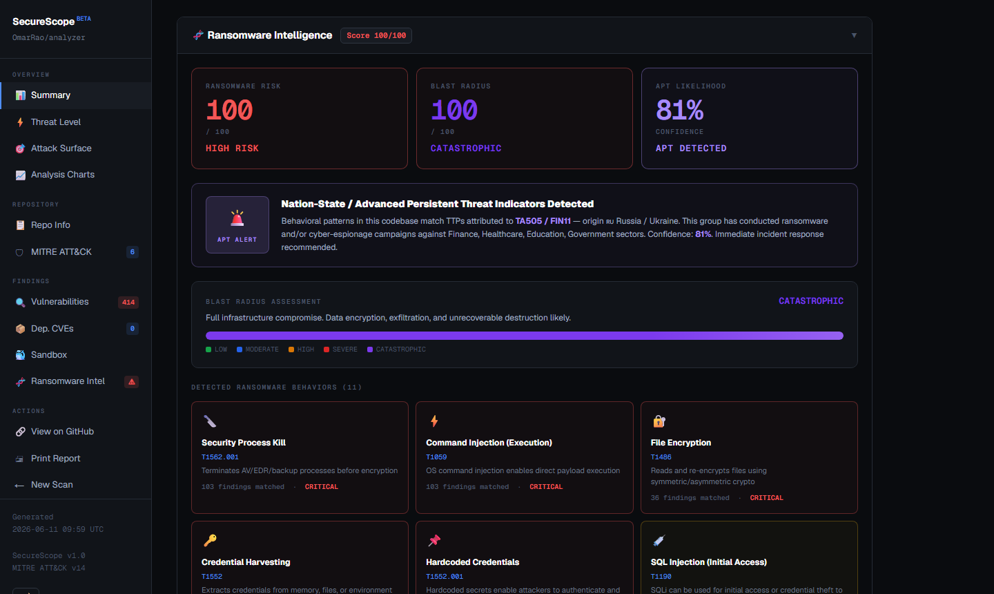Click the Ransomware Intel red warning badge
Image resolution: width=994 pixels, height=594 pixels.
click(131, 381)
